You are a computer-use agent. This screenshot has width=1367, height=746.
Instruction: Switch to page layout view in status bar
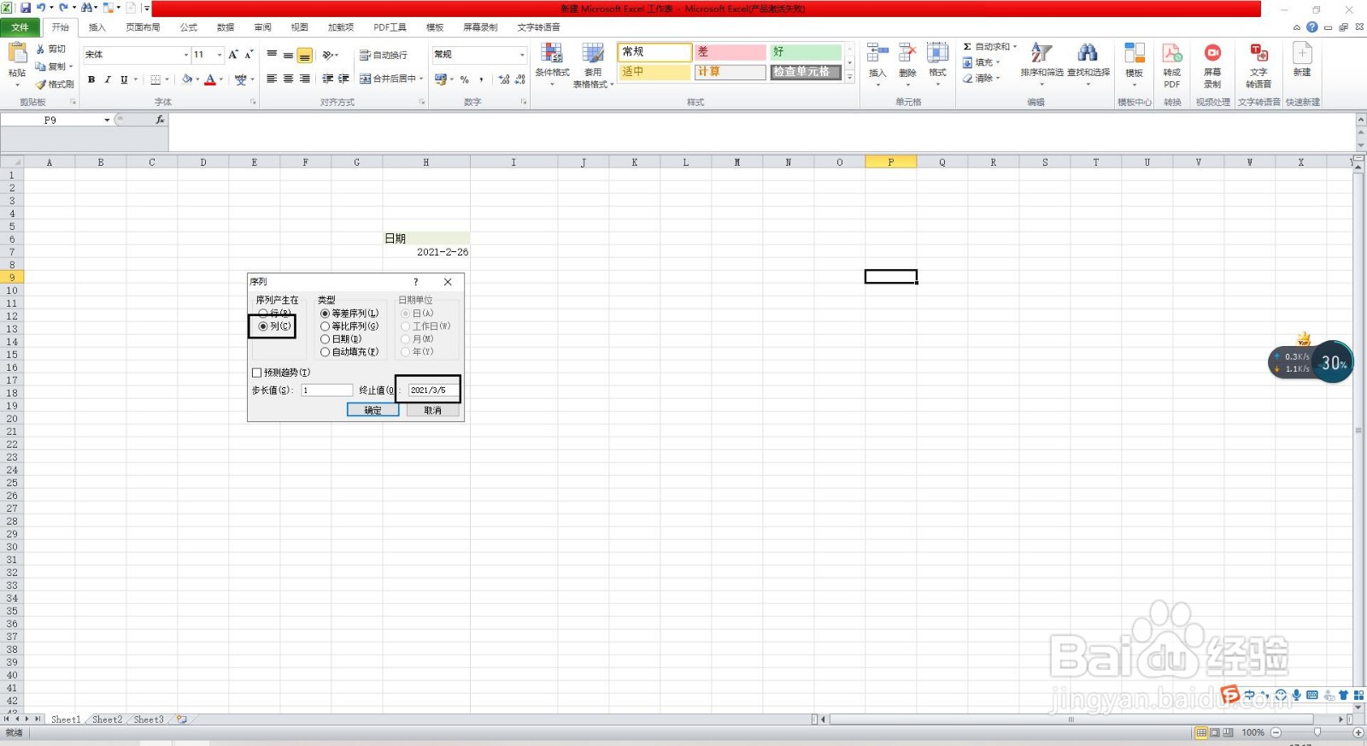1215,733
